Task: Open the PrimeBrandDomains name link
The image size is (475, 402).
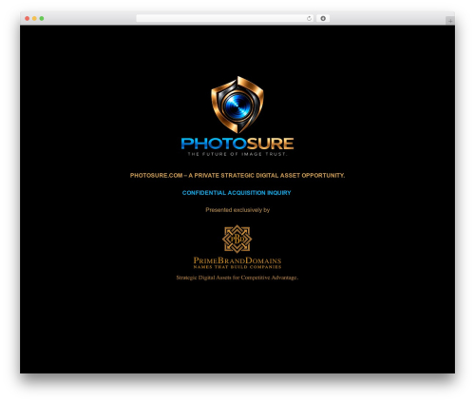Action: coord(237,260)
